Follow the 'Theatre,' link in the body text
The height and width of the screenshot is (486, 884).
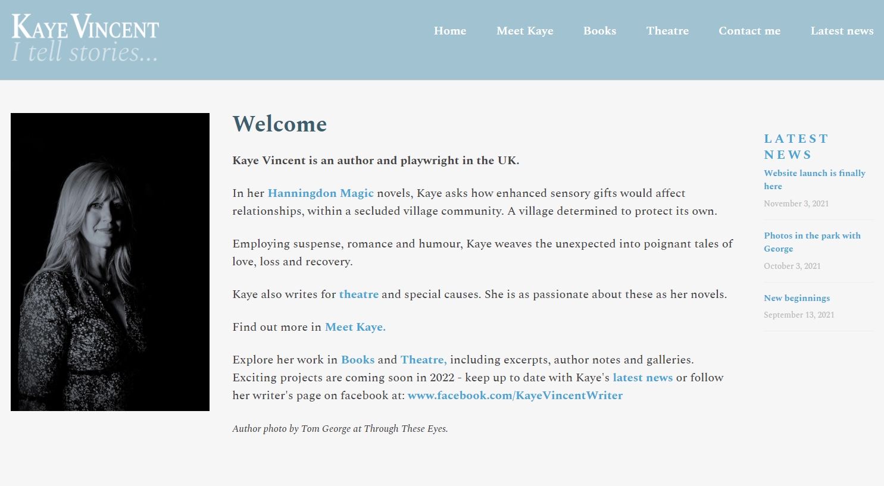(x=424, y=359)
